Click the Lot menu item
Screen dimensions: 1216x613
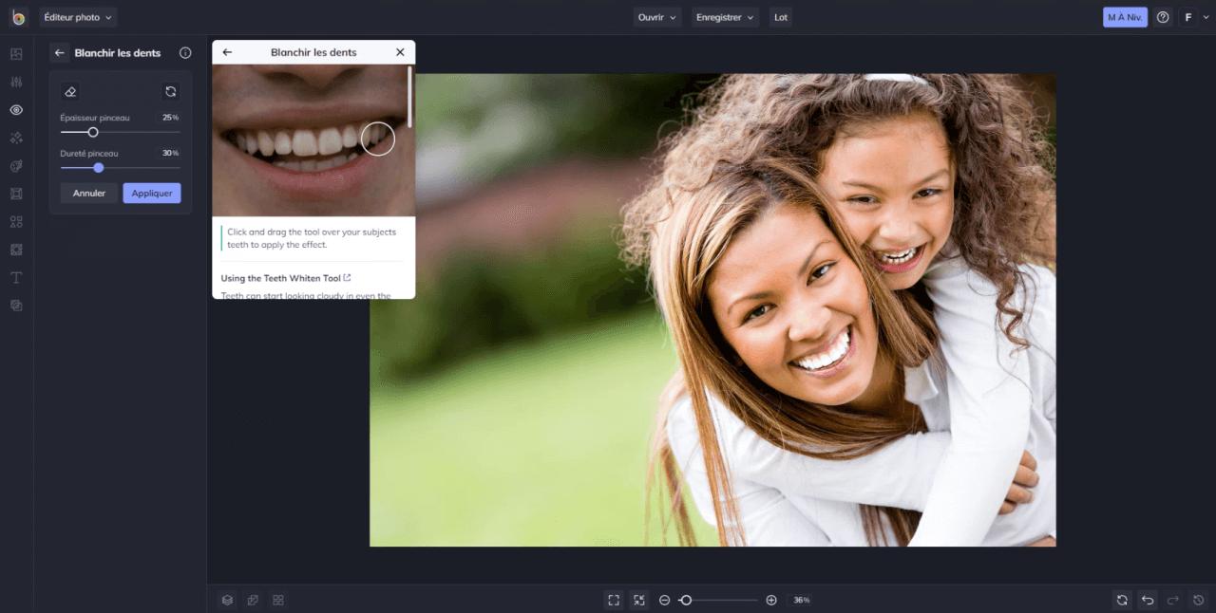point(781,17)
